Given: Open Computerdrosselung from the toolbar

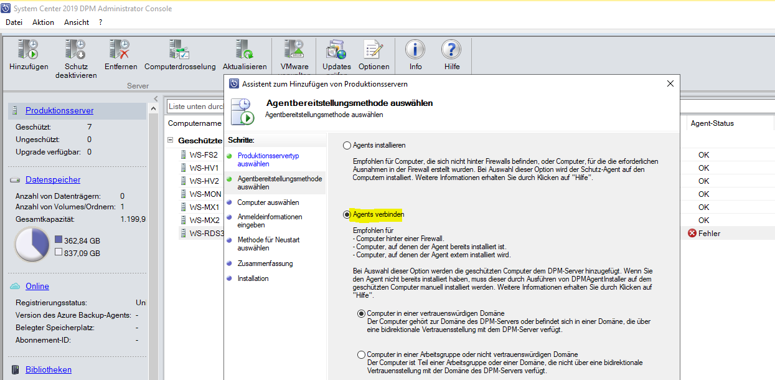Looking at the screenshot, I should click(179, 50).
